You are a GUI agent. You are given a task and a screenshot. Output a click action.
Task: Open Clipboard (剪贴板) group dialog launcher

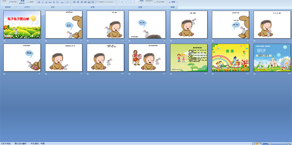[x=17, y=7]
